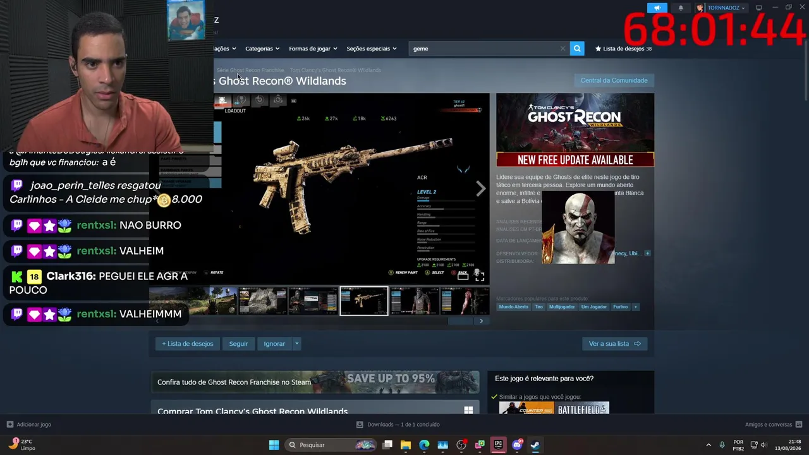Expand the Formas de jogar dropdown
This screenshot has height=455, width=809.
pyautogui.click(x=313, y=49)
